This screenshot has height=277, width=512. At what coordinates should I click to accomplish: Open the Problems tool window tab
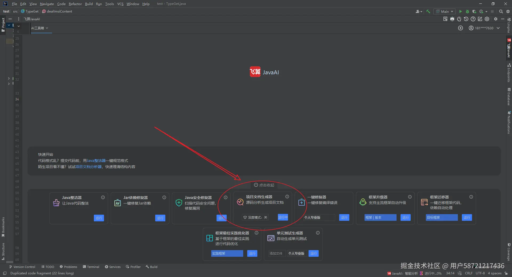click(x=69, y=267)
